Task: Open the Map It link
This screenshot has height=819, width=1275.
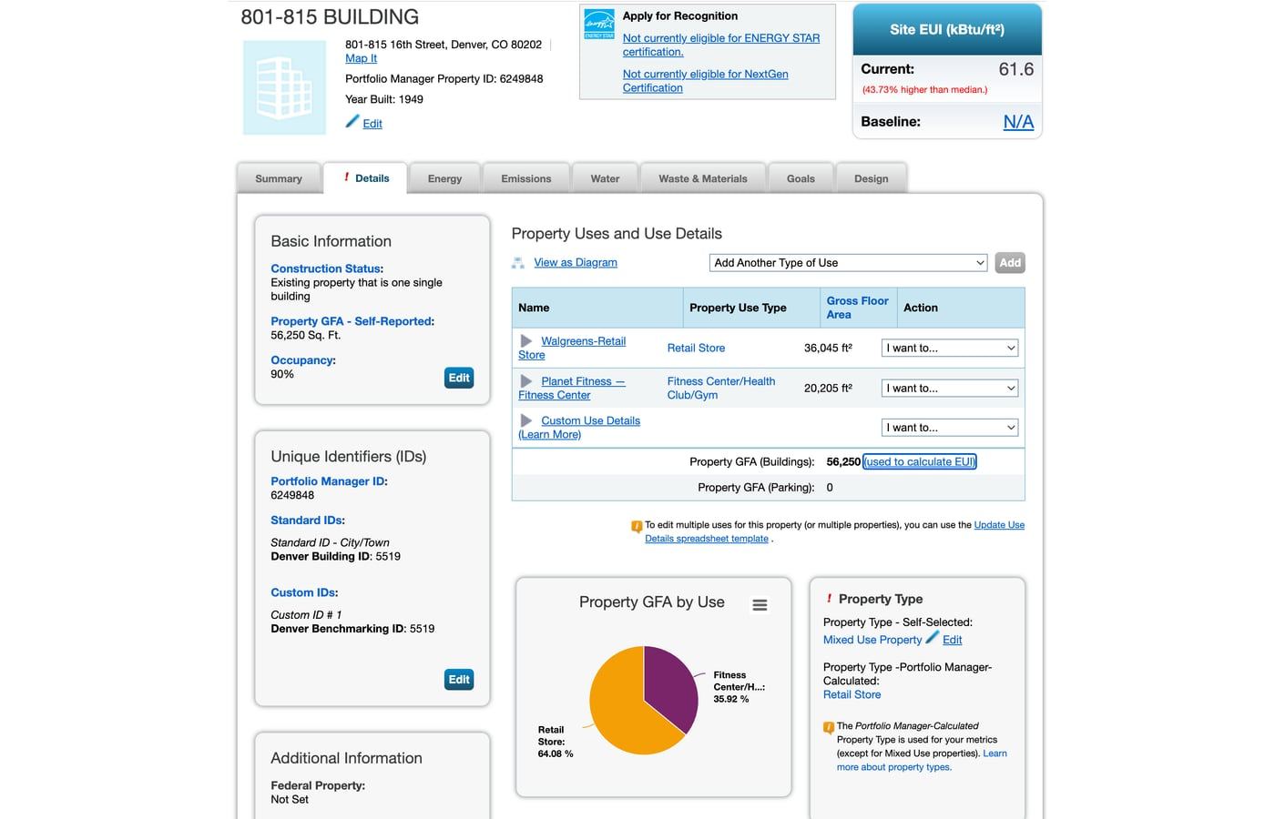Action: [361, 58]
